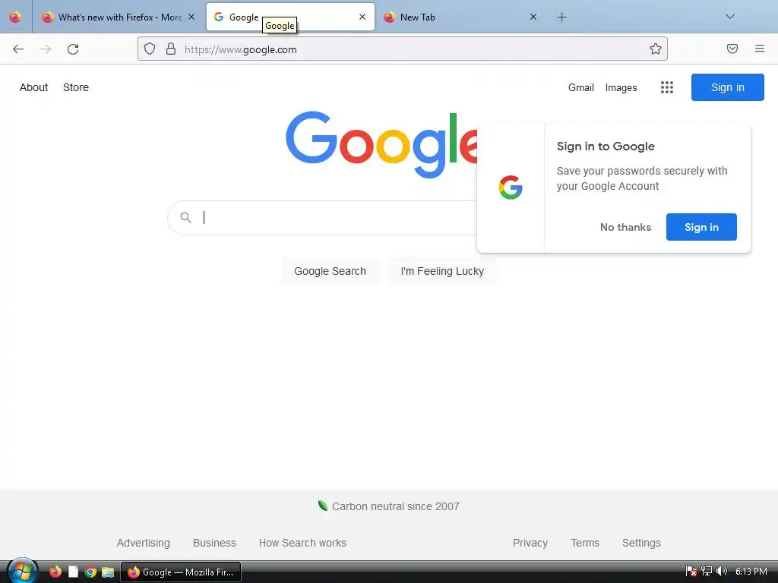Open Google apps grid
This screenshot has width=778, height=583.
667,87
